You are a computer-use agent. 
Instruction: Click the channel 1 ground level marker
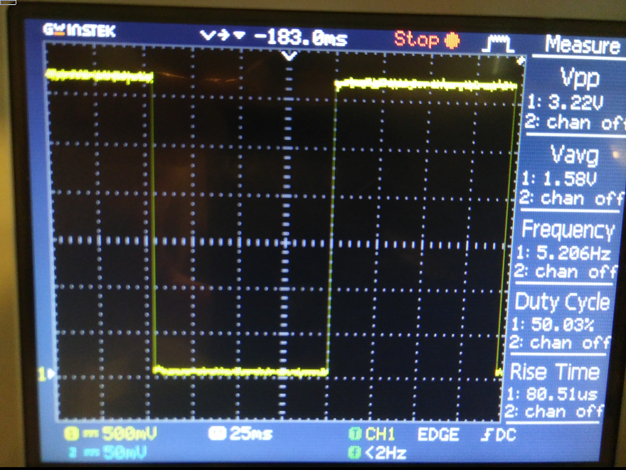pos(46,374)
